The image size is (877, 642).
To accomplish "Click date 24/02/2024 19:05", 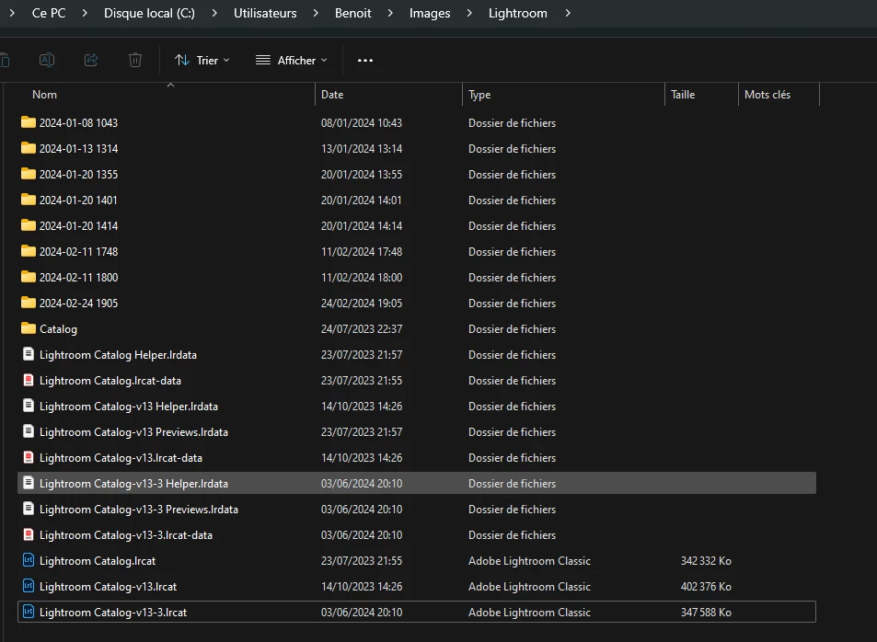I will point(362,304).
